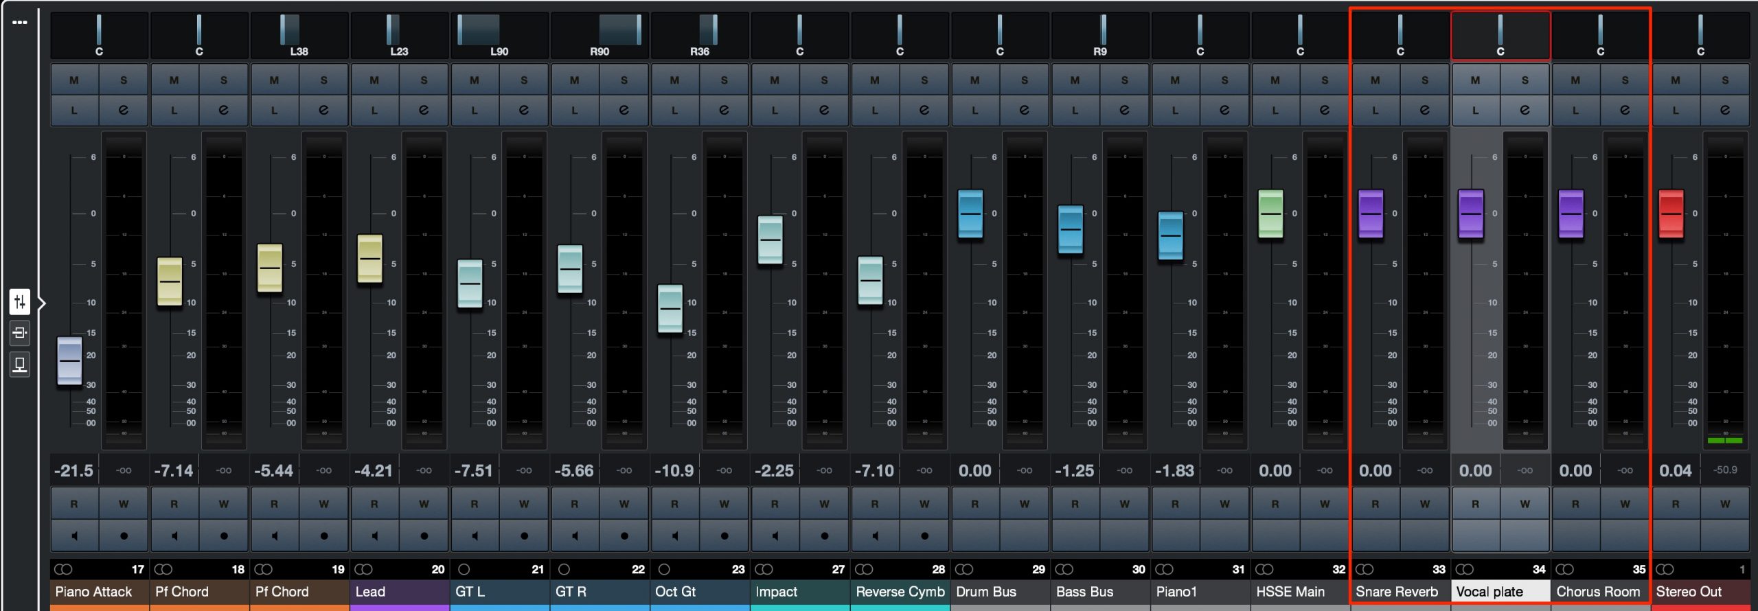Viewport: 1758px width, 611px height.
Task: Open channel settings (e) for Drum Bus
Action: click(x=1024, y=110)
